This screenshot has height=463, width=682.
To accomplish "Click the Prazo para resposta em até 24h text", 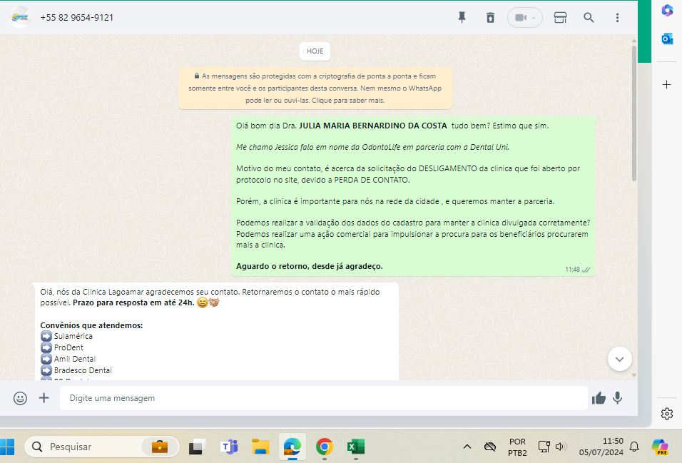I will (133, 302).
